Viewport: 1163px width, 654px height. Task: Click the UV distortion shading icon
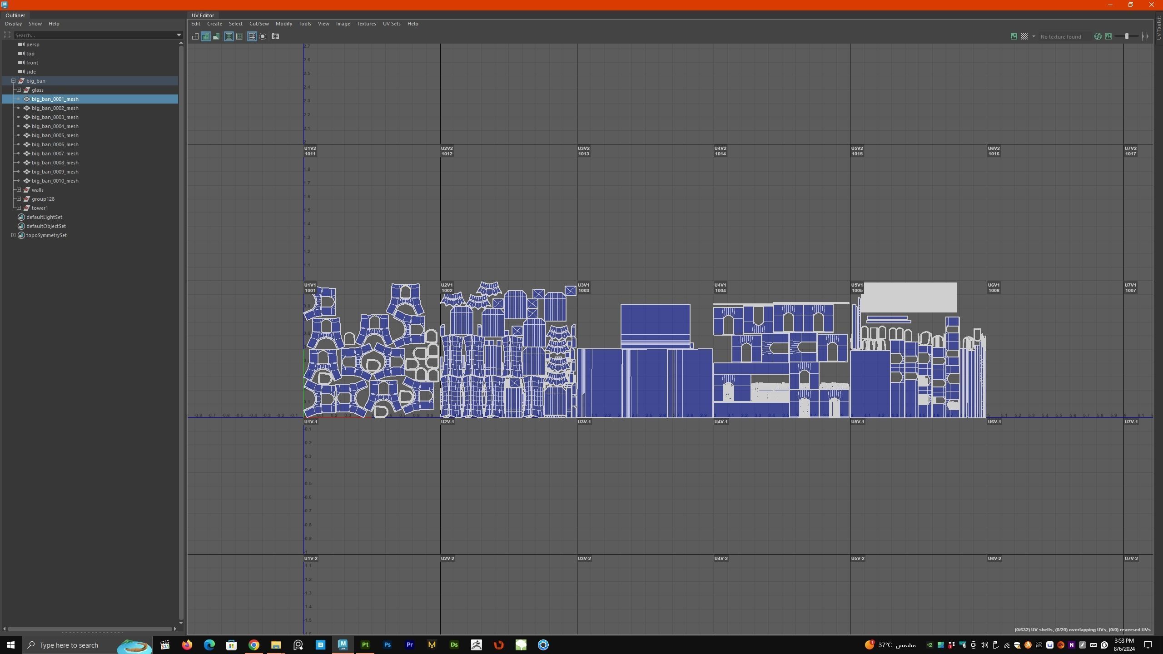[217, 36]
